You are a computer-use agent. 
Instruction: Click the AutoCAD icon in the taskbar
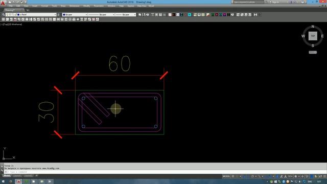(18, 181)
